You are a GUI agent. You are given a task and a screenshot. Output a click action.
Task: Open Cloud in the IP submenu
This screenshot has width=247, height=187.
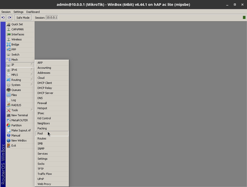[52, 78]
